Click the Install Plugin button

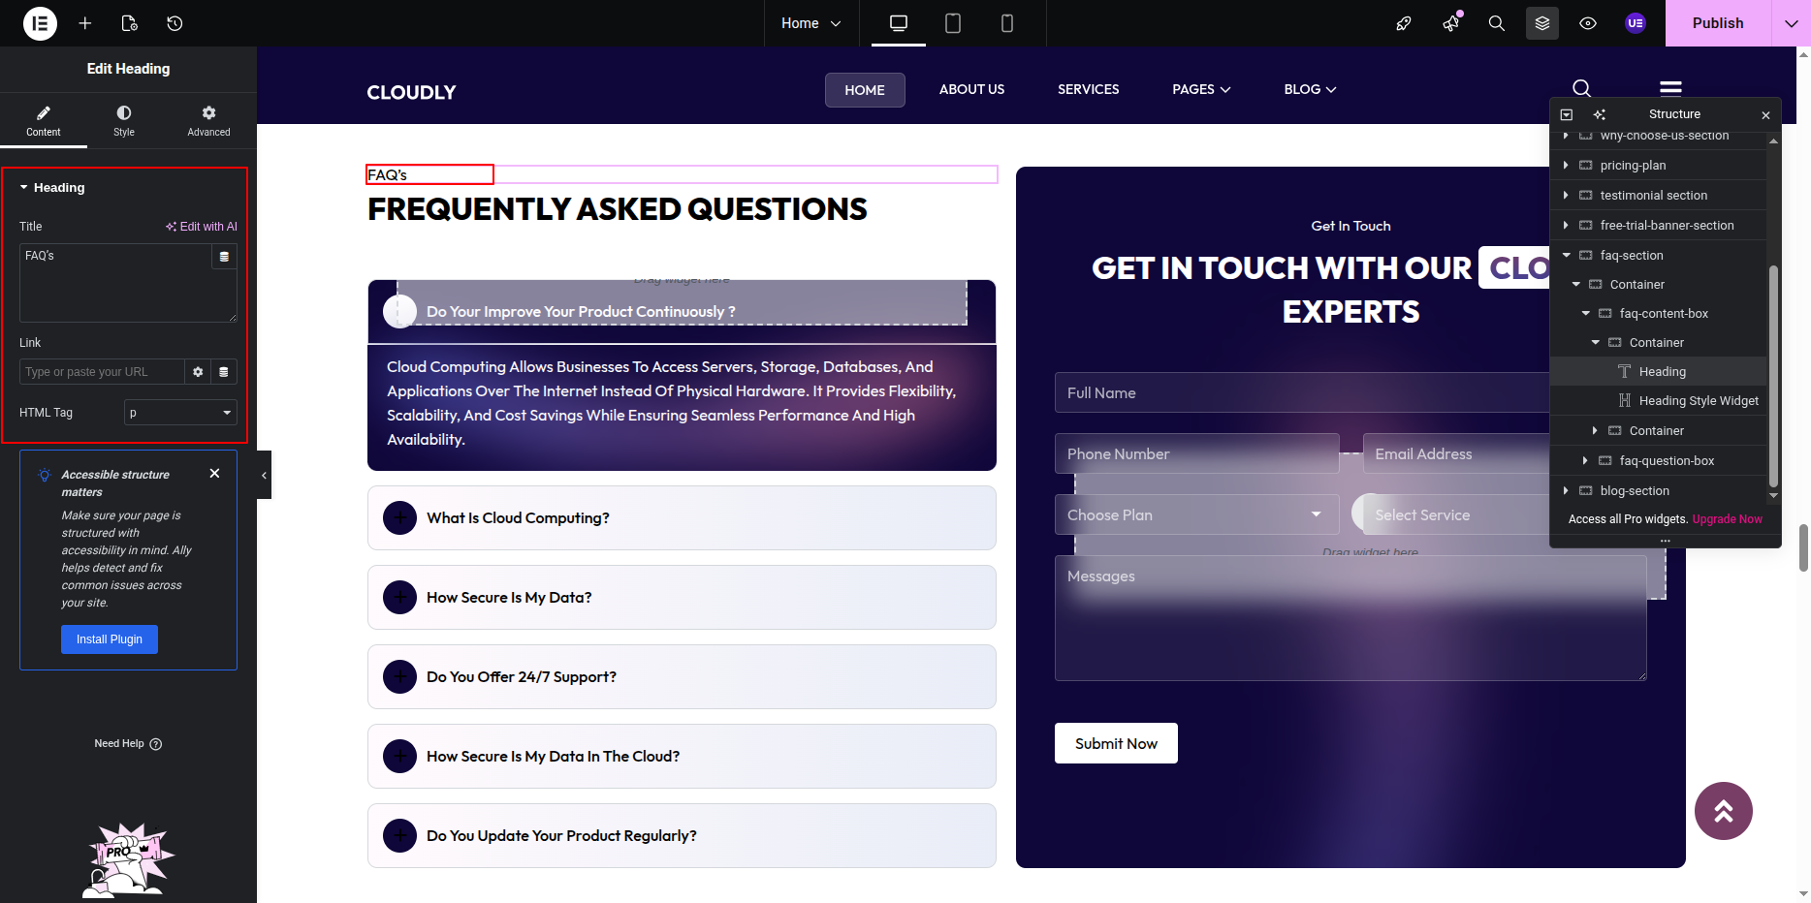tap(110, 639)
